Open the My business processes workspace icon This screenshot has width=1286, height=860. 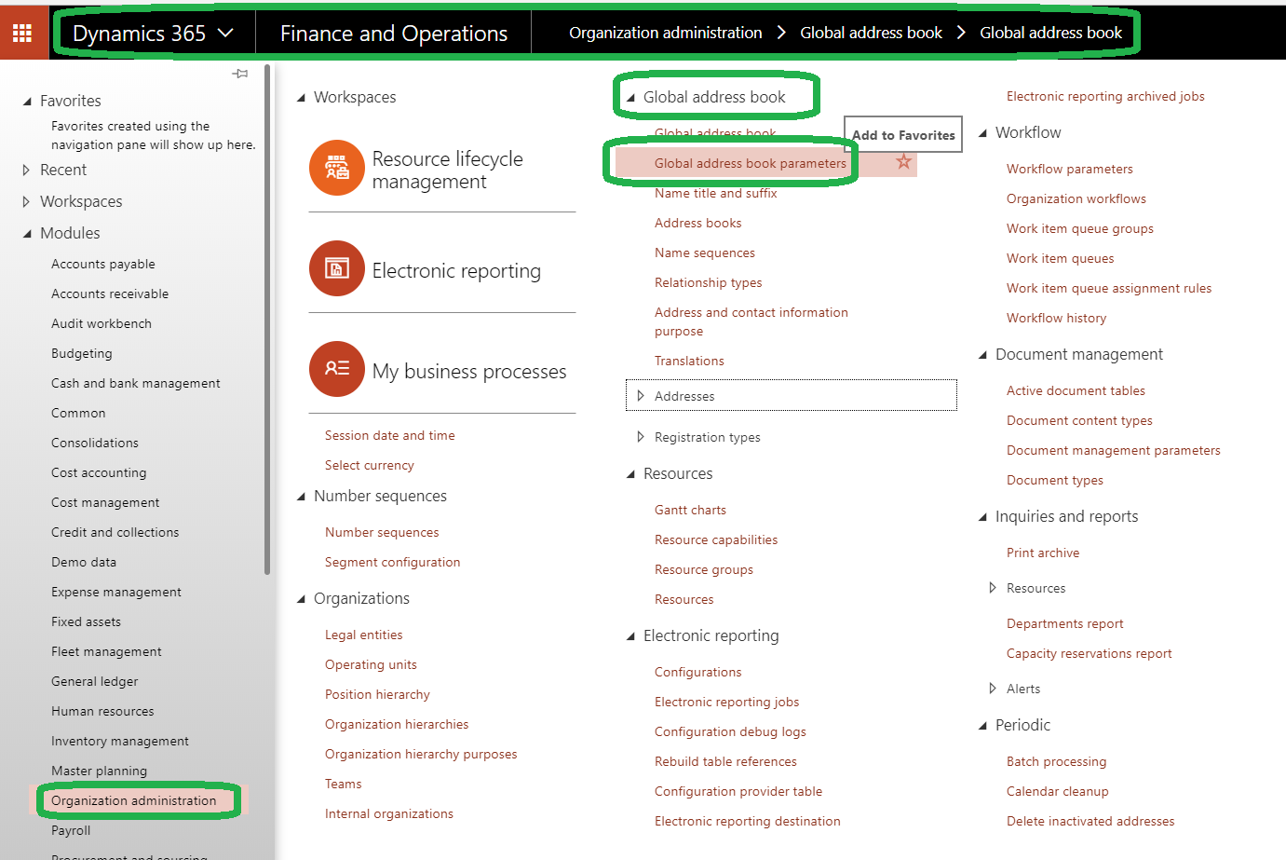coord(336,369)
